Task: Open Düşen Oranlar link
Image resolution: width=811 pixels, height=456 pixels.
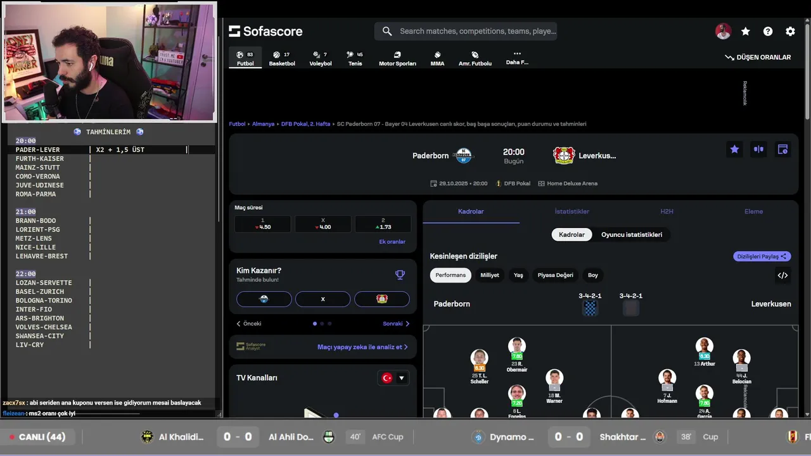Action: (x=758, y=57)
